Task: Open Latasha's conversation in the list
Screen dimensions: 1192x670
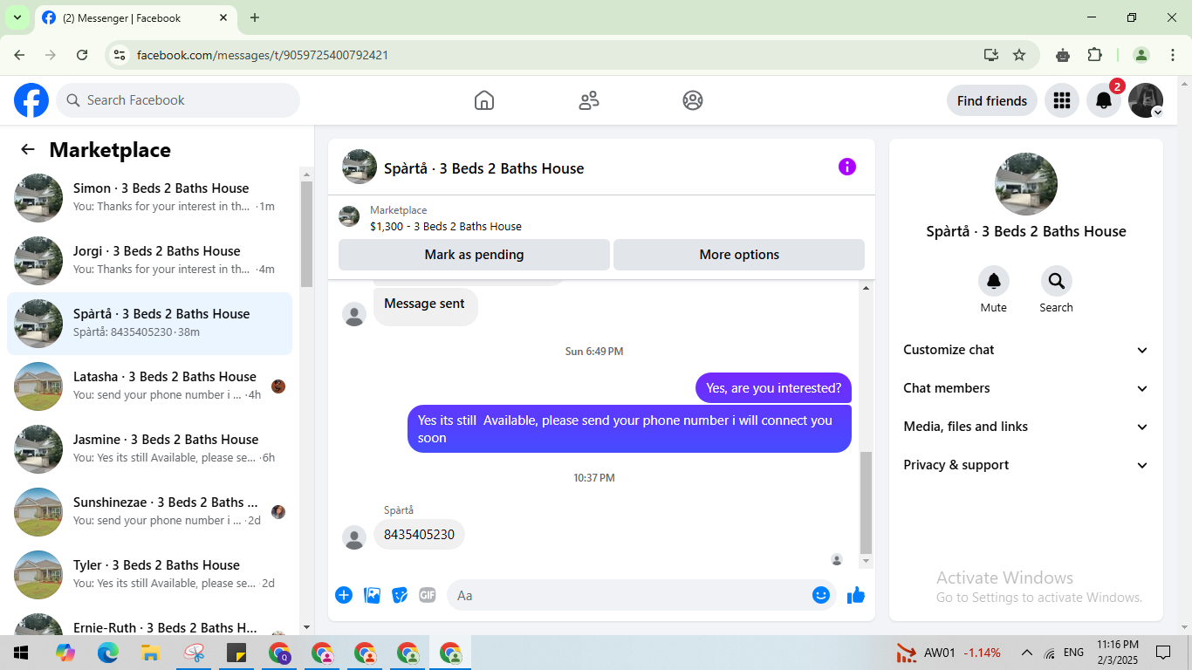Action: [149, 386]
